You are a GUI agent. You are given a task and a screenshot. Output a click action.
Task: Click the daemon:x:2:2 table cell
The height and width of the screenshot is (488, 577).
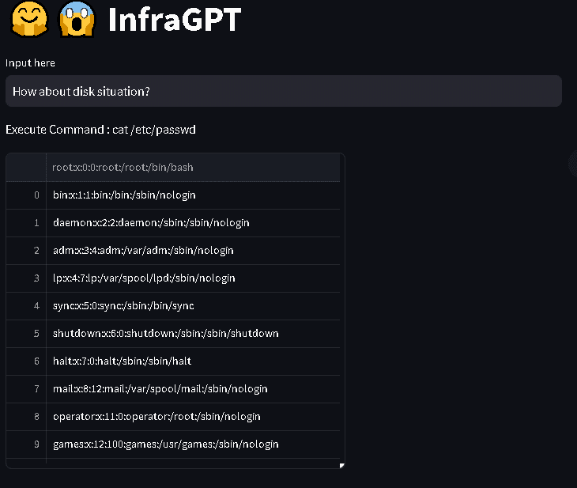tap(193, 223)
